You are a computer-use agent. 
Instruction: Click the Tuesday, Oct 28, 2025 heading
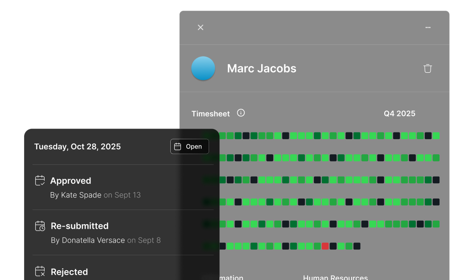78,147
